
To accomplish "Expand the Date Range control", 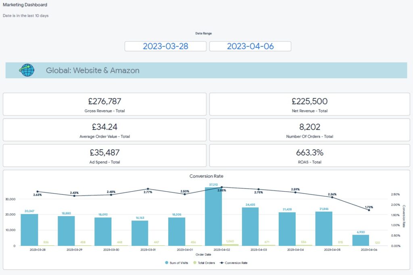I will tap(203, 33).
